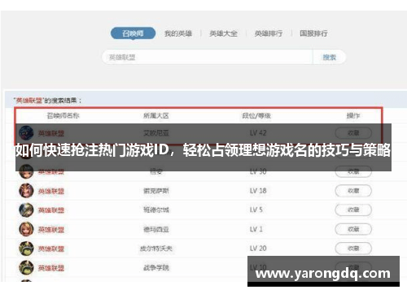Switch to the 我的英雄 tab

178,33
